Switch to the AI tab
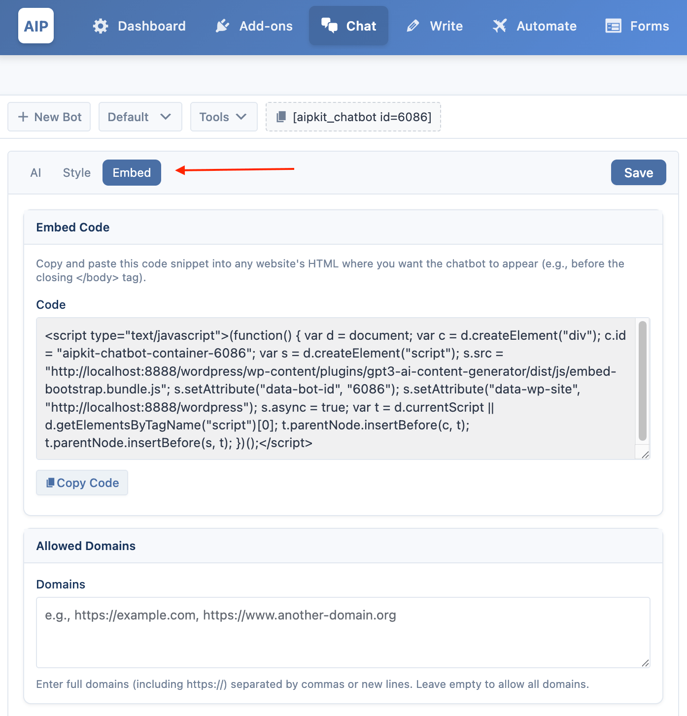 [35, 173]
